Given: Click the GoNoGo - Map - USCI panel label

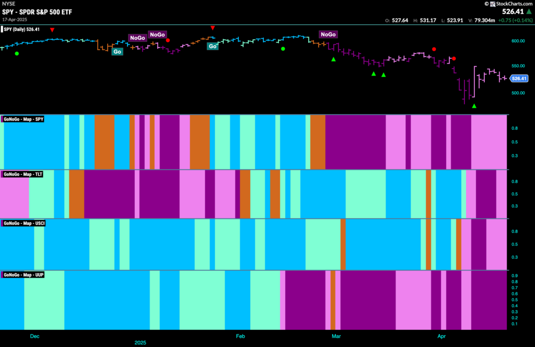Looking at the screenshot, I should click(x=24, y=223).
